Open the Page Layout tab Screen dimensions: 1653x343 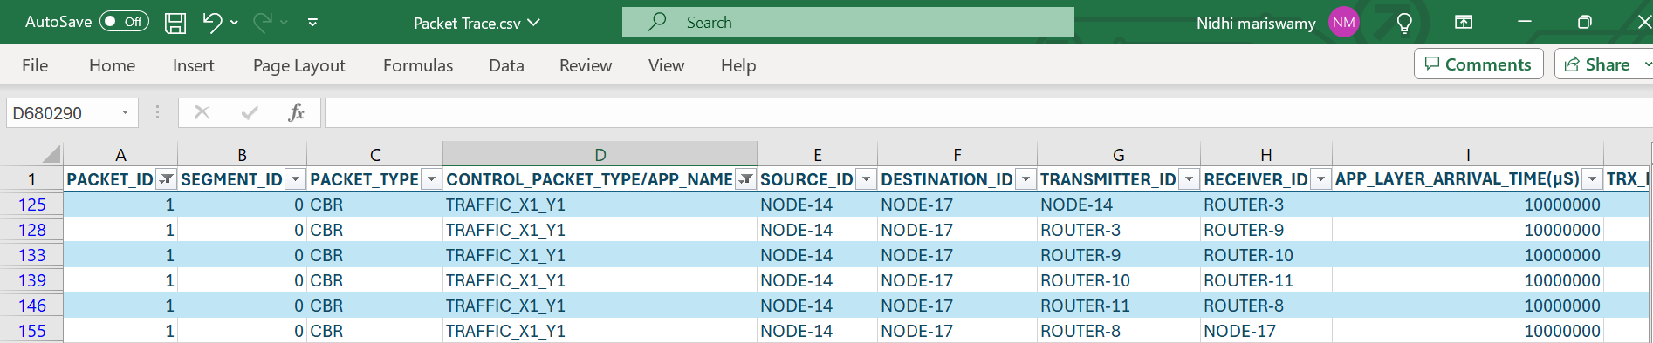298,65
